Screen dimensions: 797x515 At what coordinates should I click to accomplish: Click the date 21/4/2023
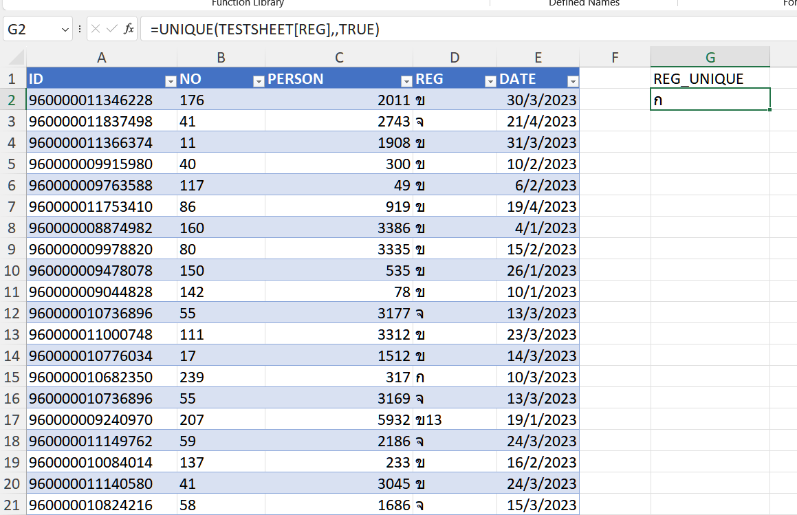coord(538,122)
